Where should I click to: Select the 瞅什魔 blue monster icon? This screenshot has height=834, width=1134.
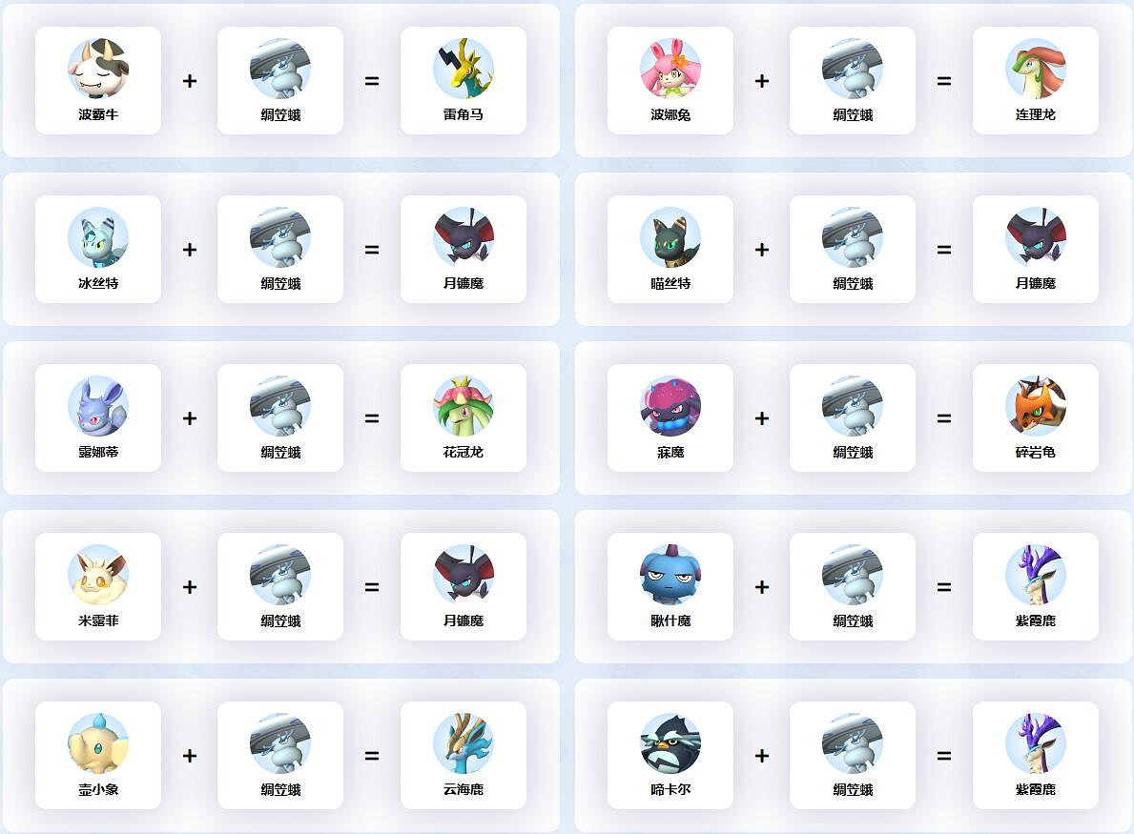(x=670, y=575)
